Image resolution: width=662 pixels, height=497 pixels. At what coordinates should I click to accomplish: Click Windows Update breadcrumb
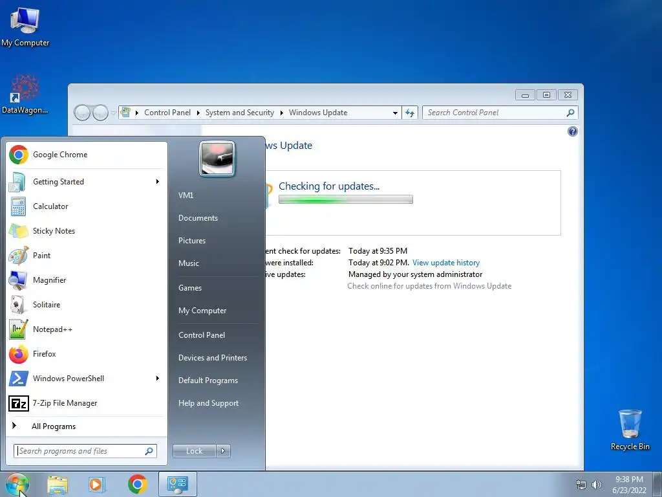[x=318, y=113]
